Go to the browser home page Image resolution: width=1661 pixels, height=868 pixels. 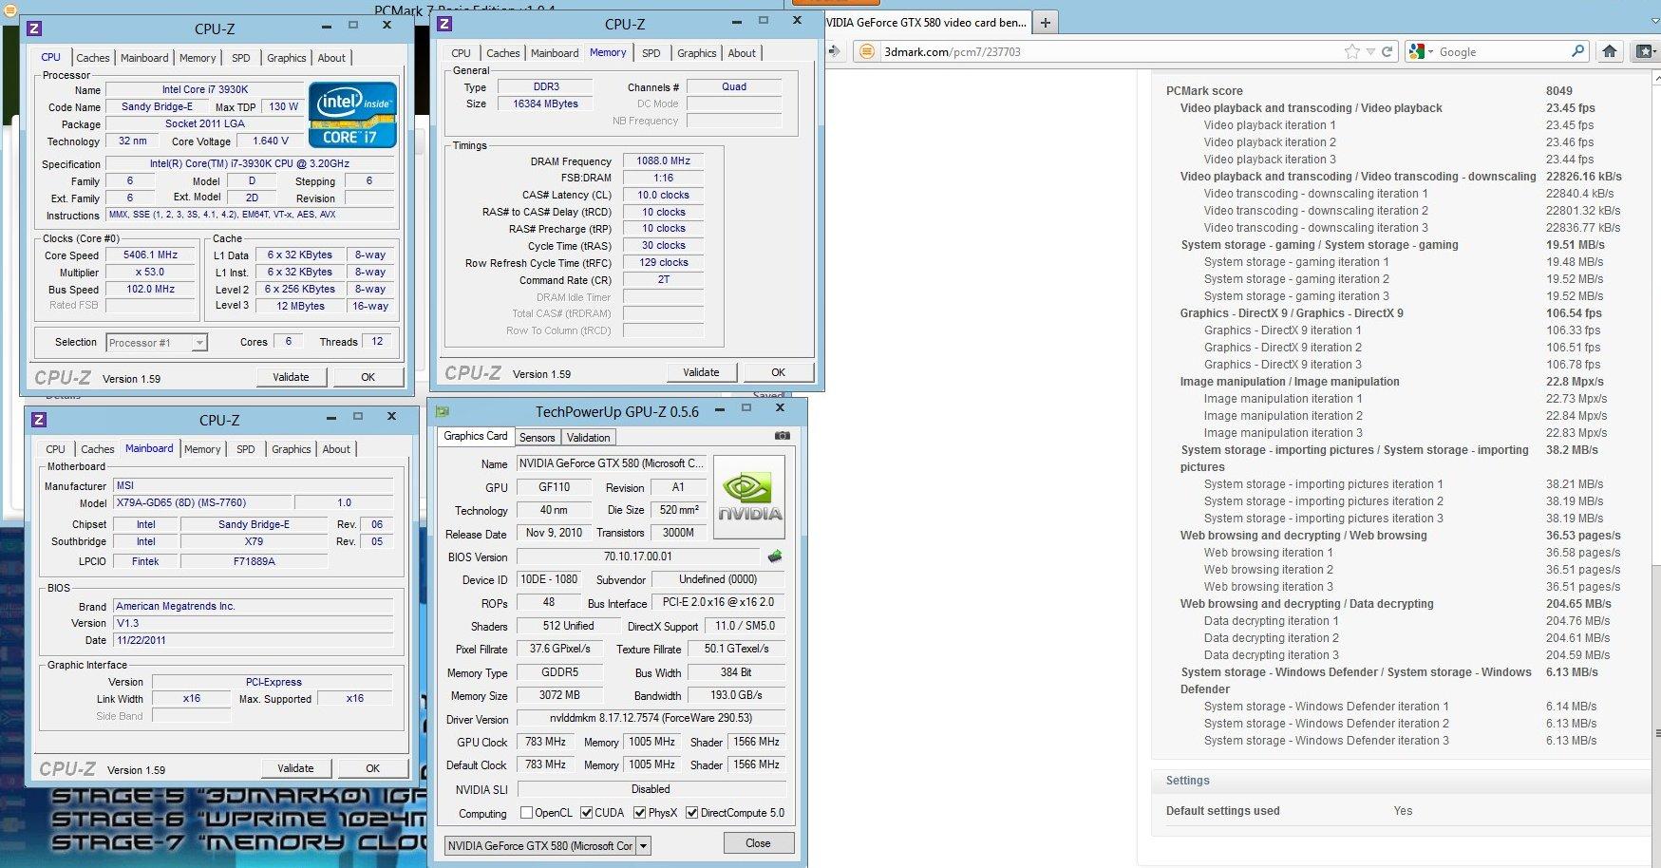click(x=1610, y=51)
